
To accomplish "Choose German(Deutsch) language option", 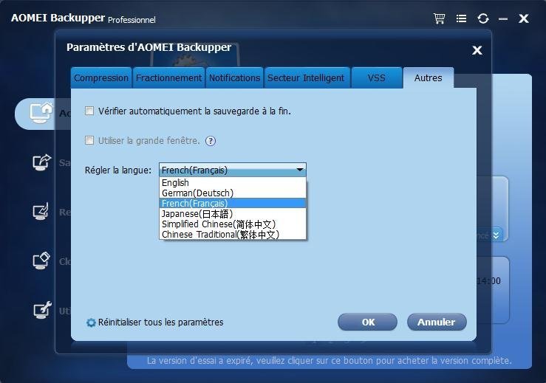I will (233, 193).
